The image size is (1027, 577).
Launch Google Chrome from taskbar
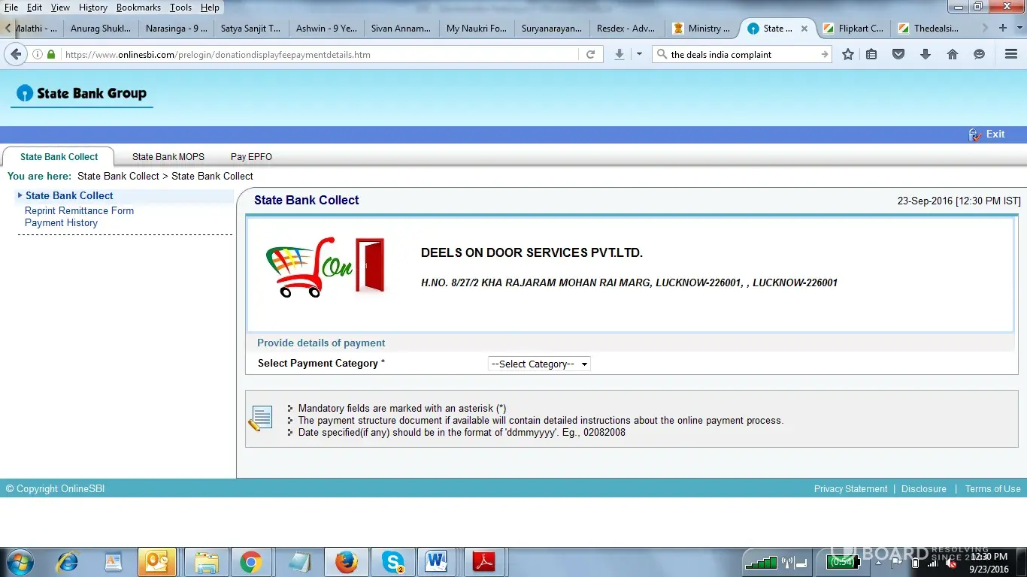coord(250,561)
